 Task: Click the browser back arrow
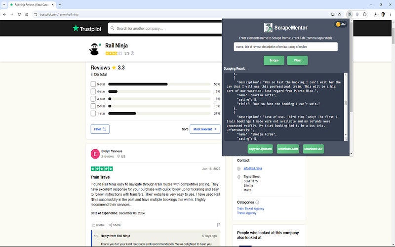(x=4, y=14)
